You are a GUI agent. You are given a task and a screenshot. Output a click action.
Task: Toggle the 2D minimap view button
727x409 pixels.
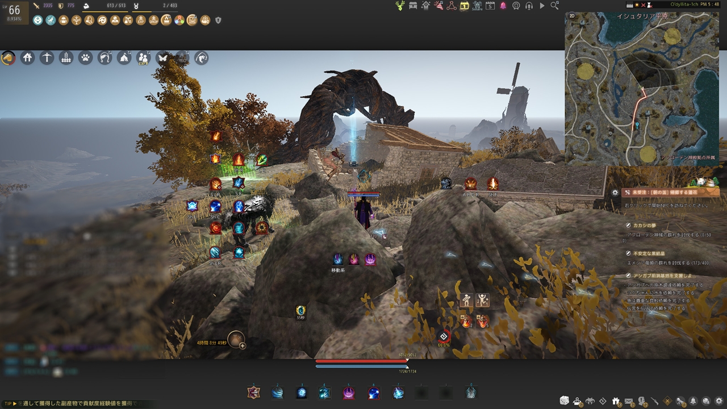point(572,17)
